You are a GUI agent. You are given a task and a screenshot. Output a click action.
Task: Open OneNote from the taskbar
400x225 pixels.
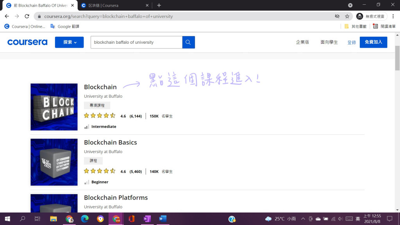pyautogui.click(x=147, y=219)
